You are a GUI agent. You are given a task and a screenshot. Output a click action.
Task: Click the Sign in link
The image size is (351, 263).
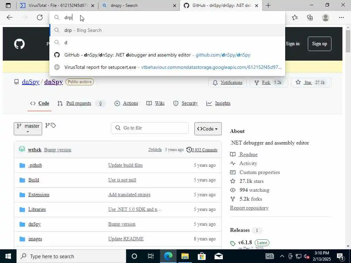pyautogui.click(x=293, y=43)
